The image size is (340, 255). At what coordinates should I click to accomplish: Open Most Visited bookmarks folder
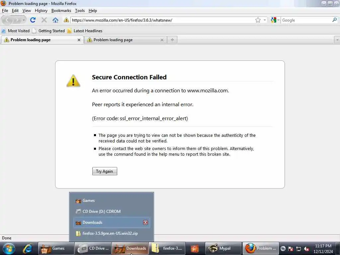tap(15, 31)
